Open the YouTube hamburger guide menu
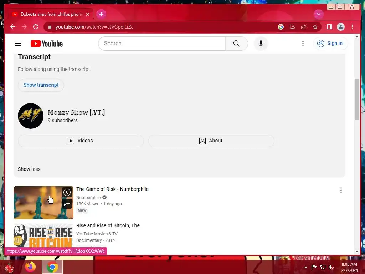This screenshot has height=274, width=365. (18, 43)
